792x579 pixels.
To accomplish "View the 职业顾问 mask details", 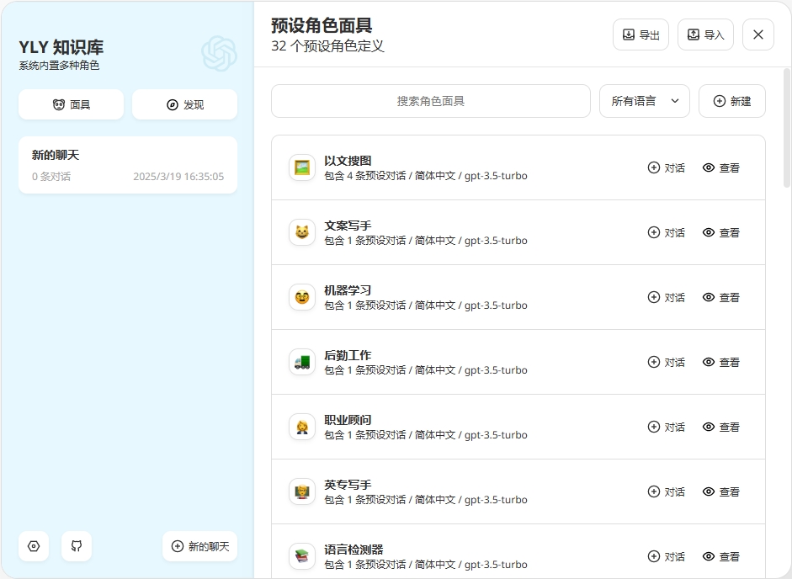I will pyautogui.click(x=720, y=427).
